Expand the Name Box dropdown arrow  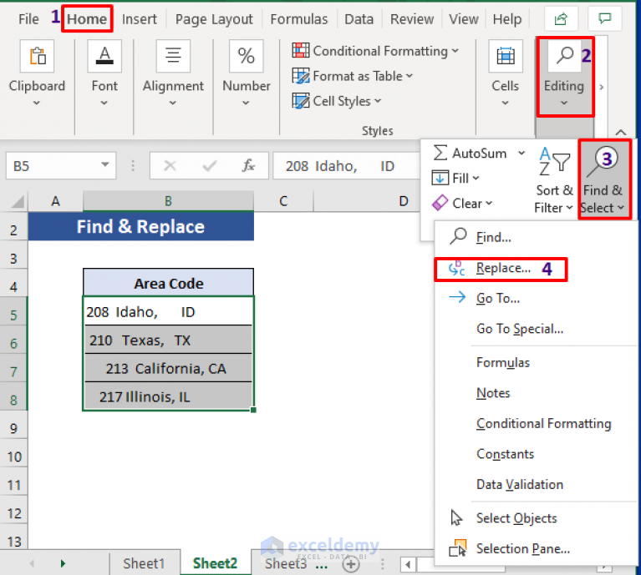pyautogui.click(x=105, y=164)
